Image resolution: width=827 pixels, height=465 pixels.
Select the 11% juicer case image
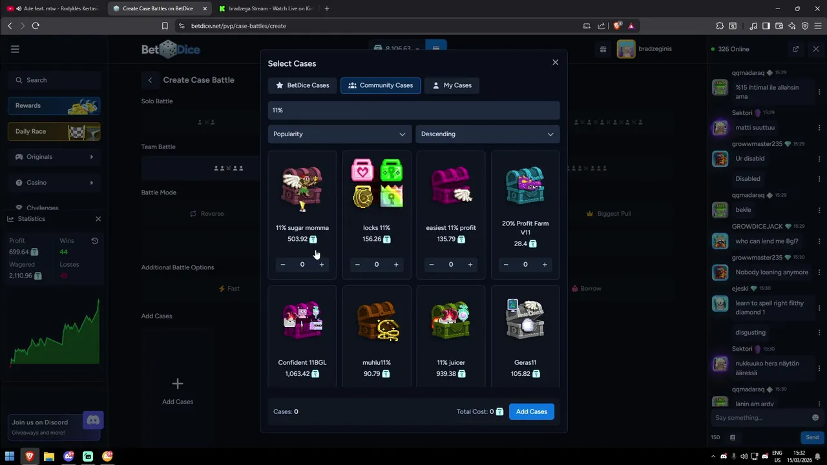tap(451, 320)
